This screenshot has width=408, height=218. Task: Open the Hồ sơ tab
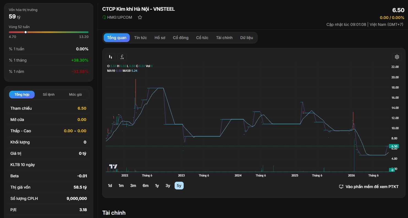point(160,38)
